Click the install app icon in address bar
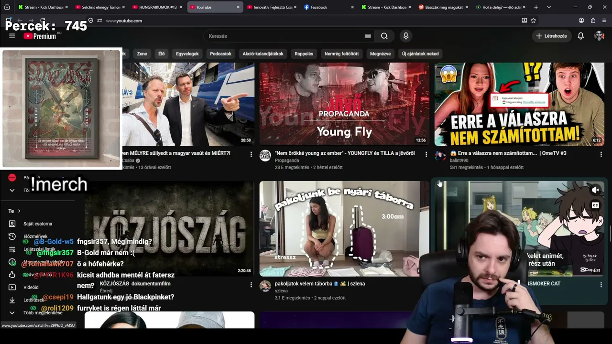 (x=525, y=21)
